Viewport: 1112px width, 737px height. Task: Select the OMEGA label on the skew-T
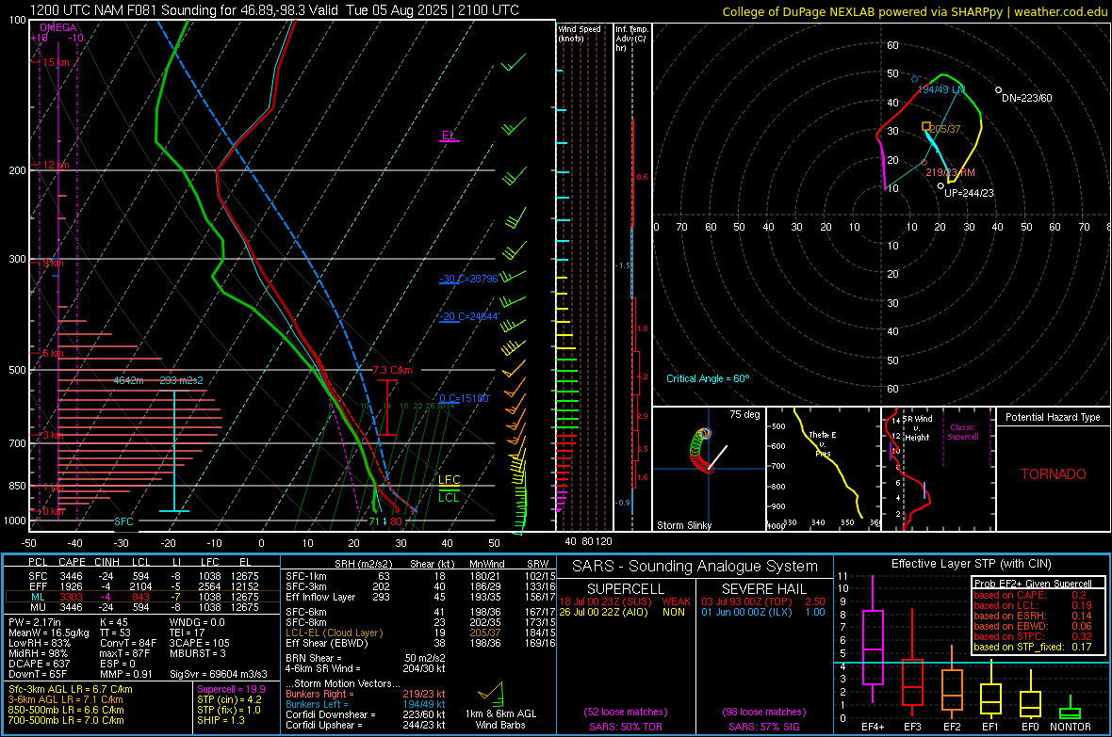[x=58, y=27]
